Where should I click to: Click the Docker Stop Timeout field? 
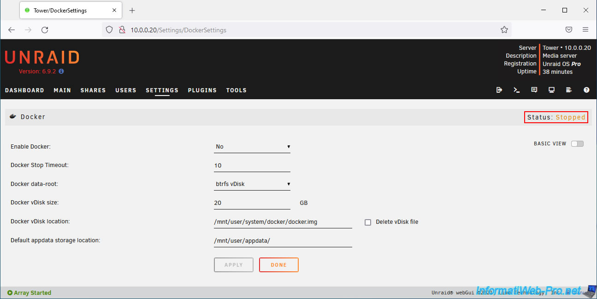[x=252, y=166]
